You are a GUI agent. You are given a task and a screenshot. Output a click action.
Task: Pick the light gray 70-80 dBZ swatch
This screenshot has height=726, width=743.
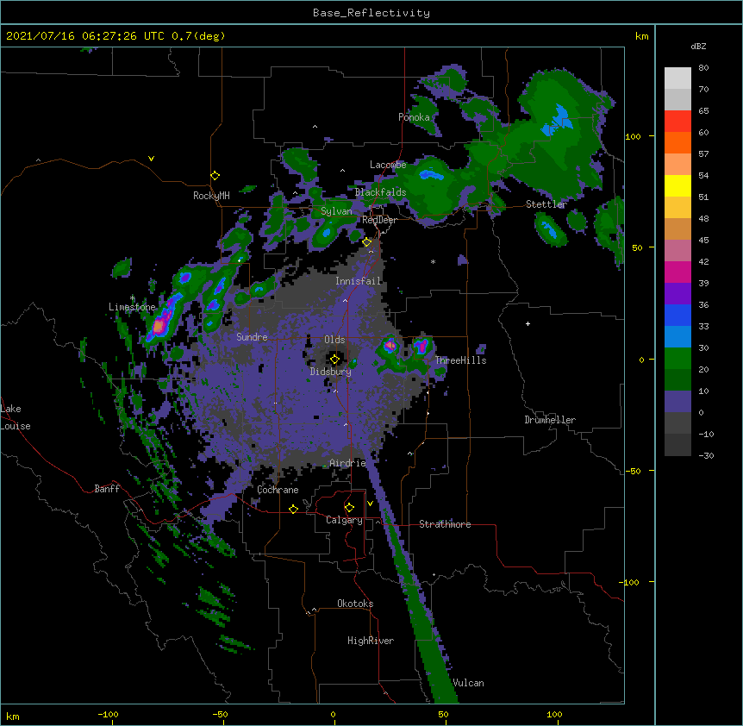[677, 78]
